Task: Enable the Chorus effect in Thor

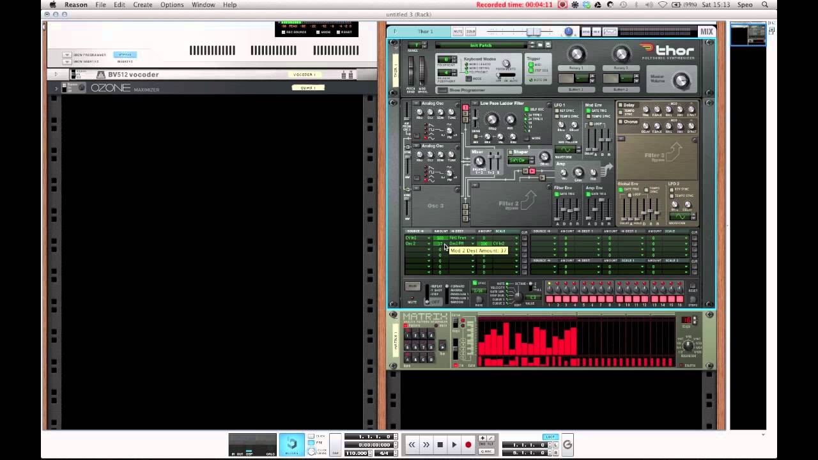Action: point(621,121)
